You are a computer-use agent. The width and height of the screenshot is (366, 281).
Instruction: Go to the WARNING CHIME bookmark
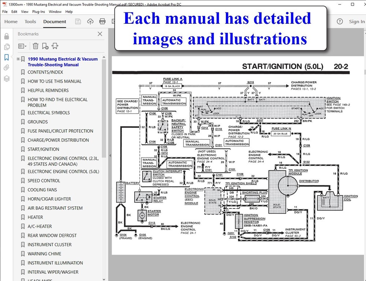tap(44, 254)
